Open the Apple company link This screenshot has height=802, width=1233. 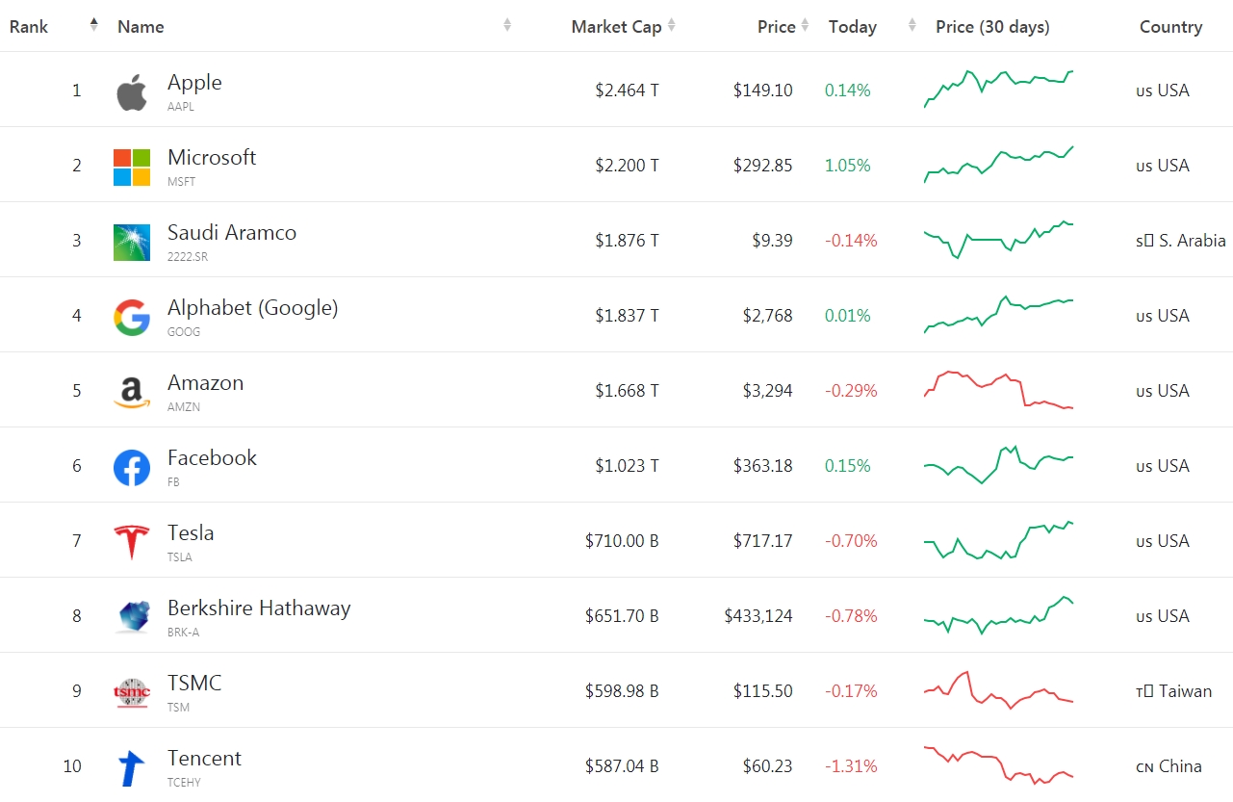coord(194,83)
